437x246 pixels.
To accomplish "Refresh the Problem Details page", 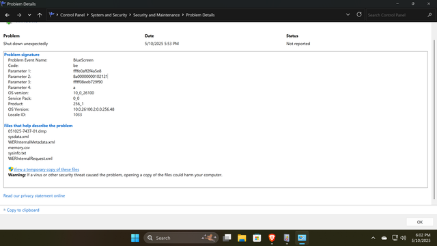I will (x=359, y=14).
